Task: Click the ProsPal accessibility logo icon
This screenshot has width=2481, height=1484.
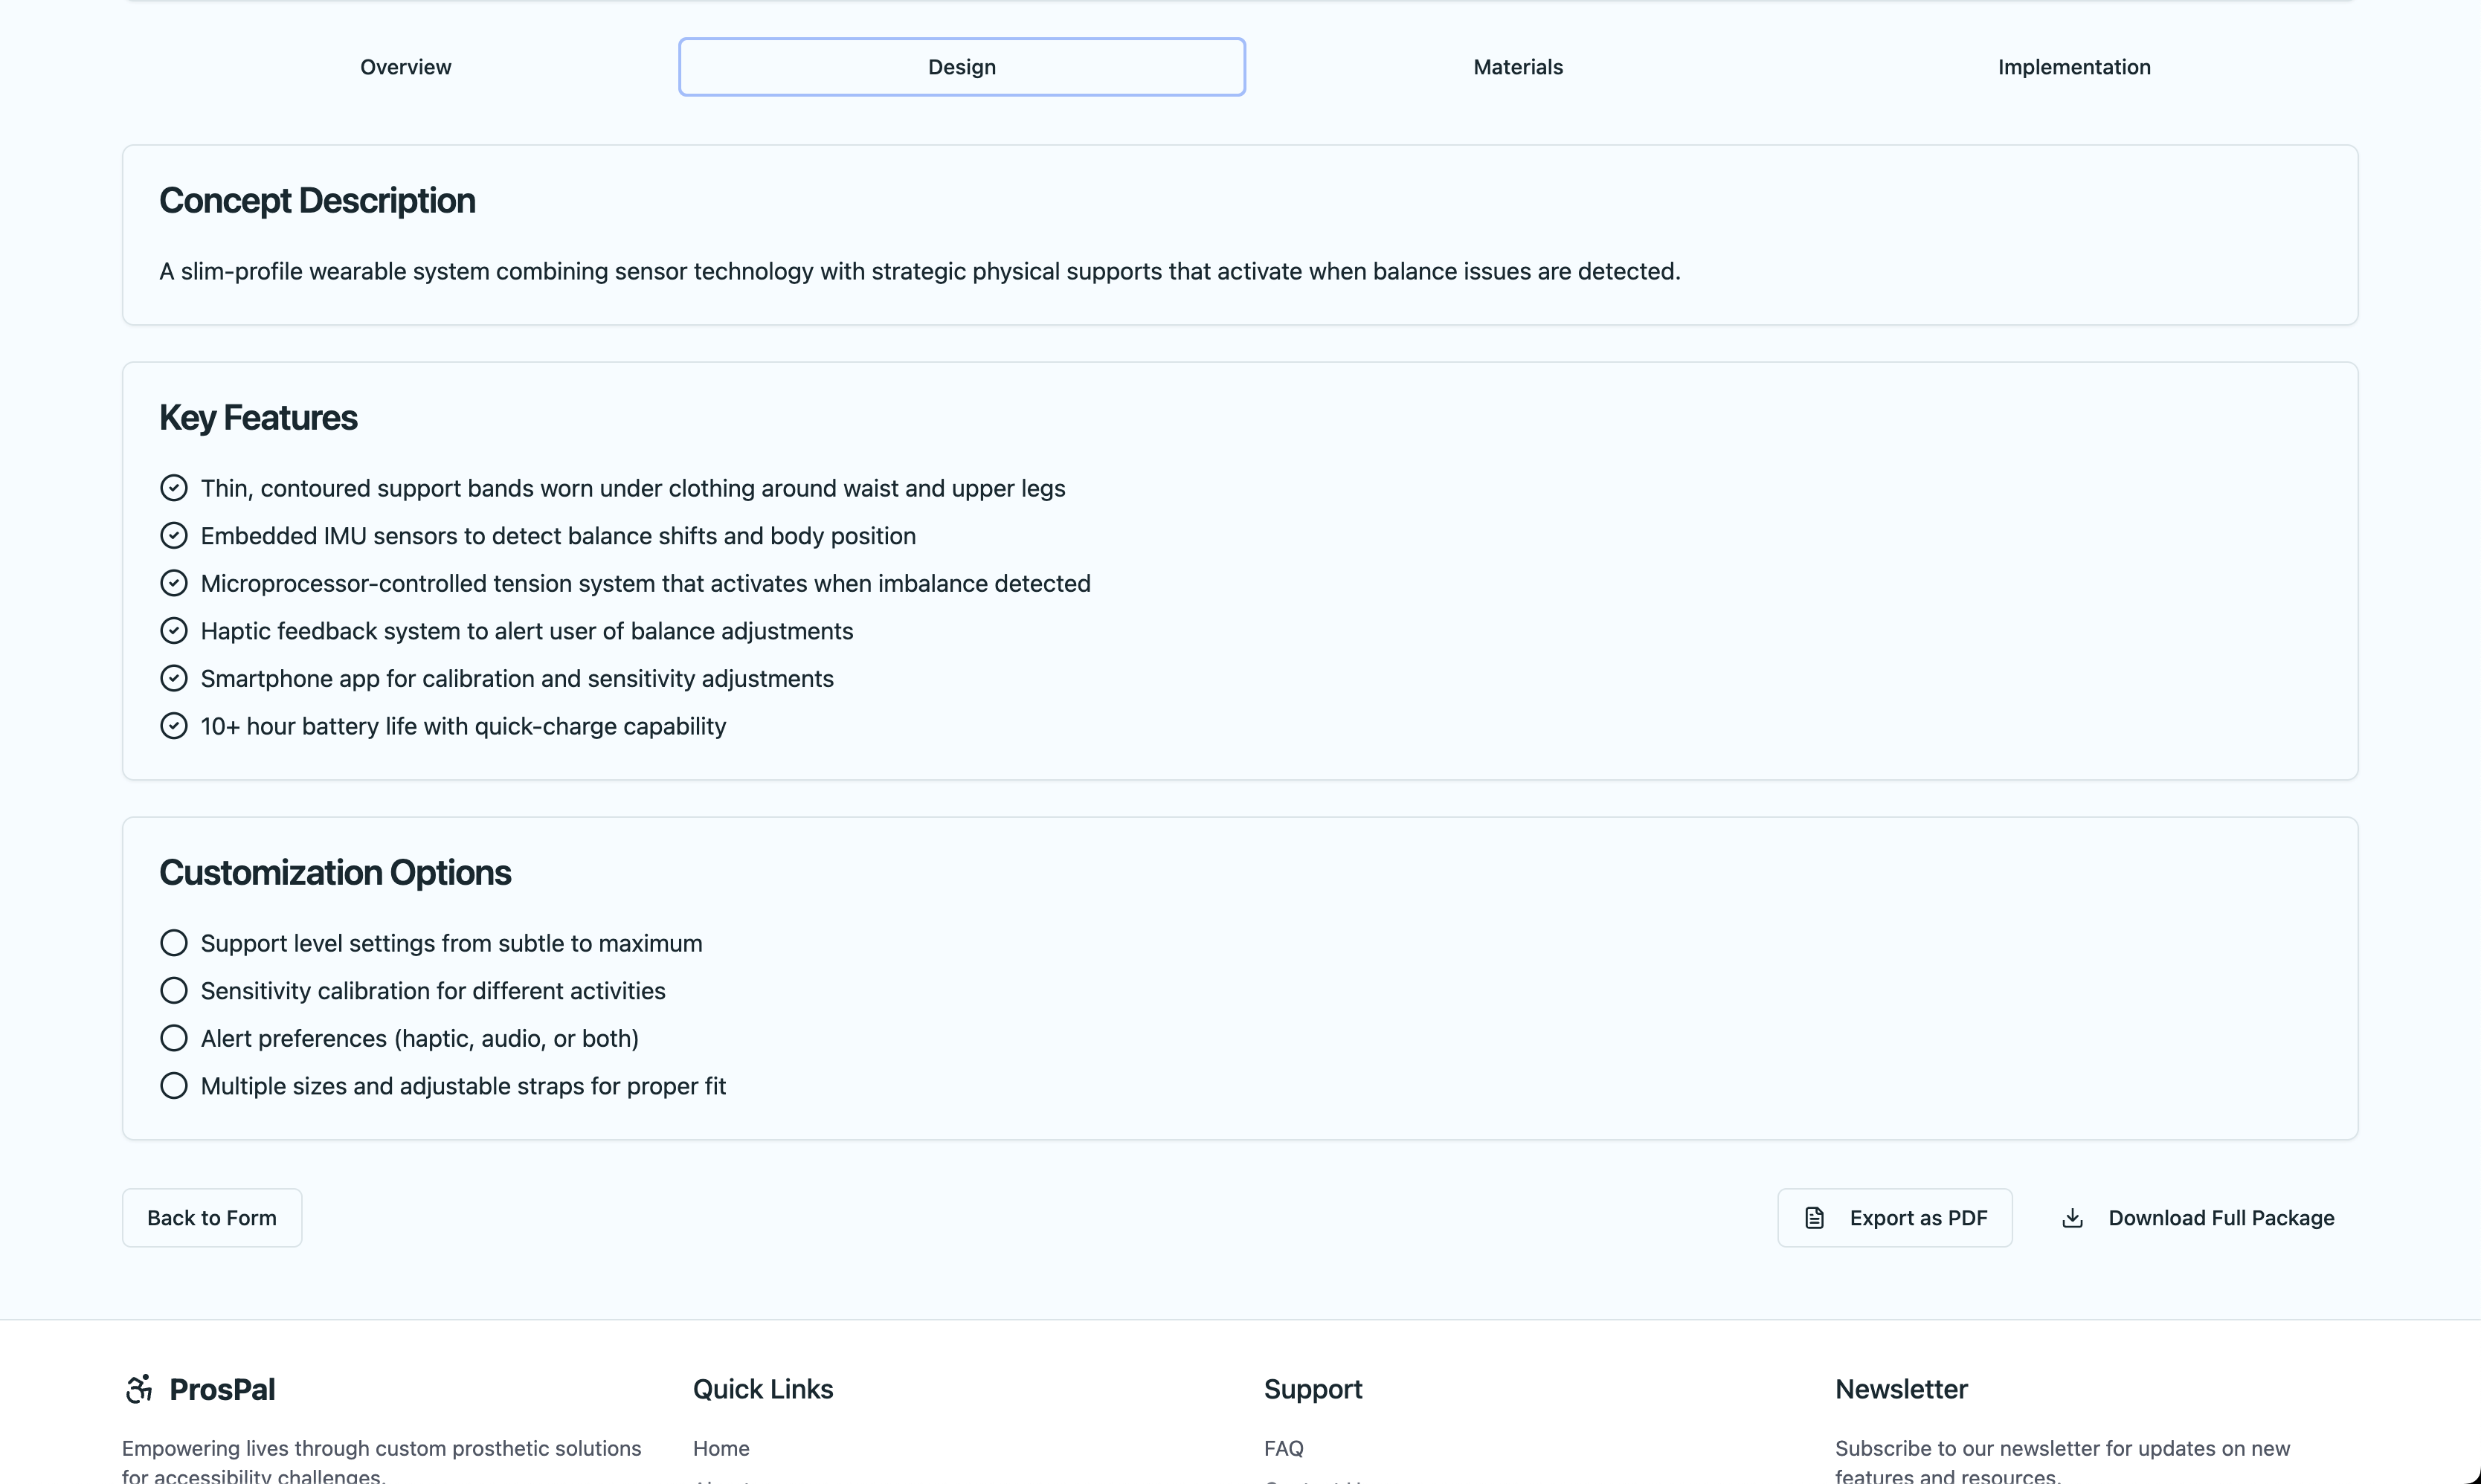Action: pyautogui.click(x=139, y=1388)
